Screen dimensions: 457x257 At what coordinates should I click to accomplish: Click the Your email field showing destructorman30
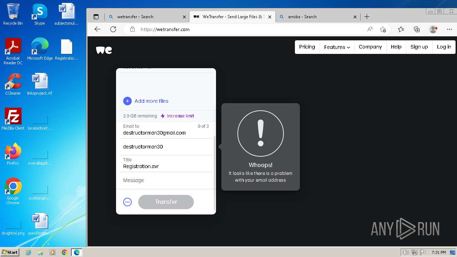coord(166,147)
